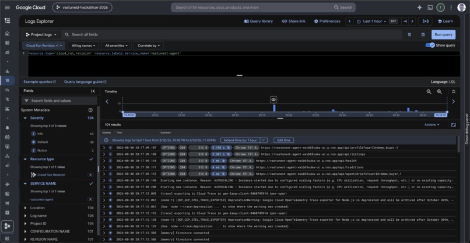Image resolution: width=470 pixels, height=243 pixels.
Task: Filter by Info severity
Action: (40, 133)
